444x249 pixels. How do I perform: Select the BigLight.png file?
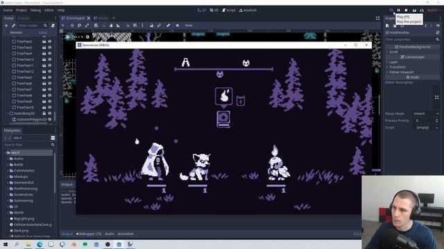(x=24, y=219)
